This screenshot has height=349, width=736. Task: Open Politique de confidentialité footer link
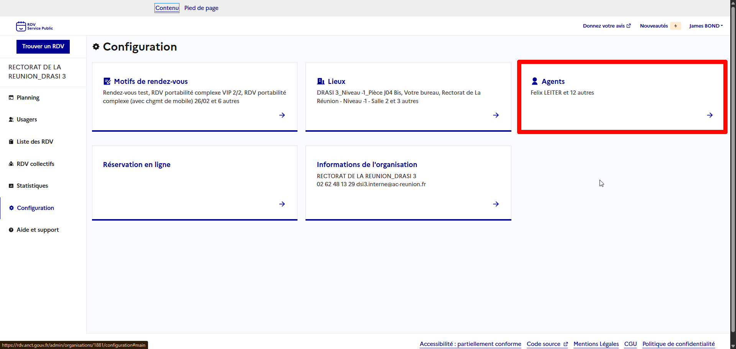tap(678, 344)
